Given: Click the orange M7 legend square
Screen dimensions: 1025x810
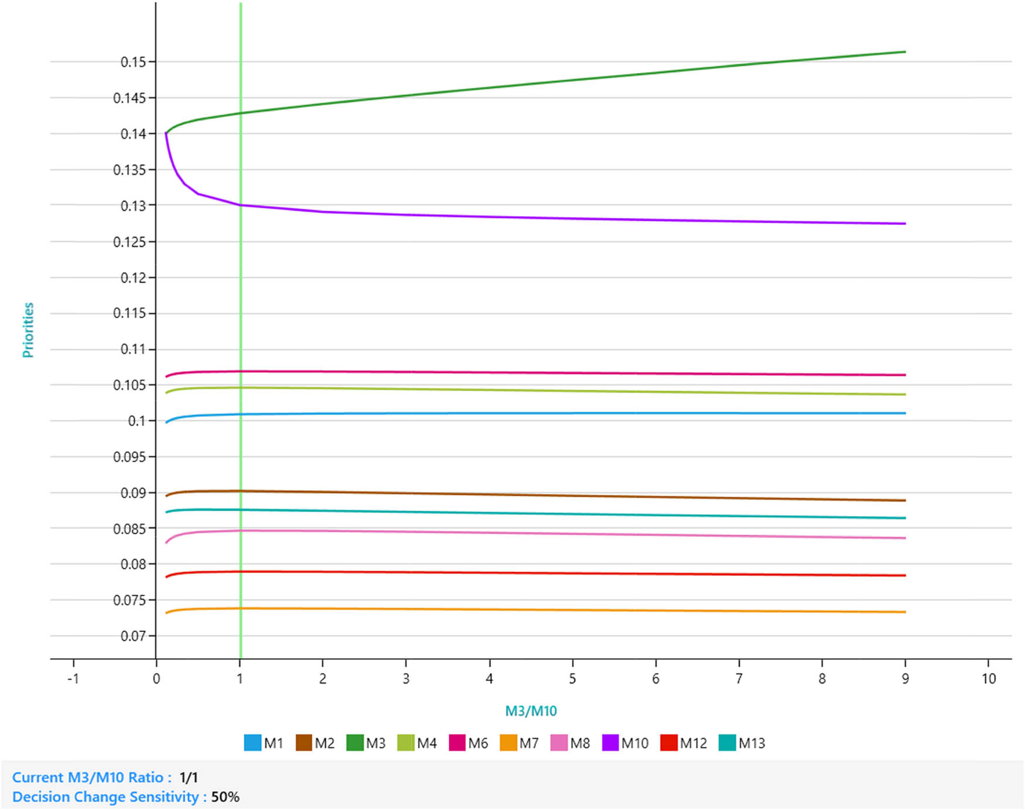Looking at the screenshot, I should pos(508,743).
